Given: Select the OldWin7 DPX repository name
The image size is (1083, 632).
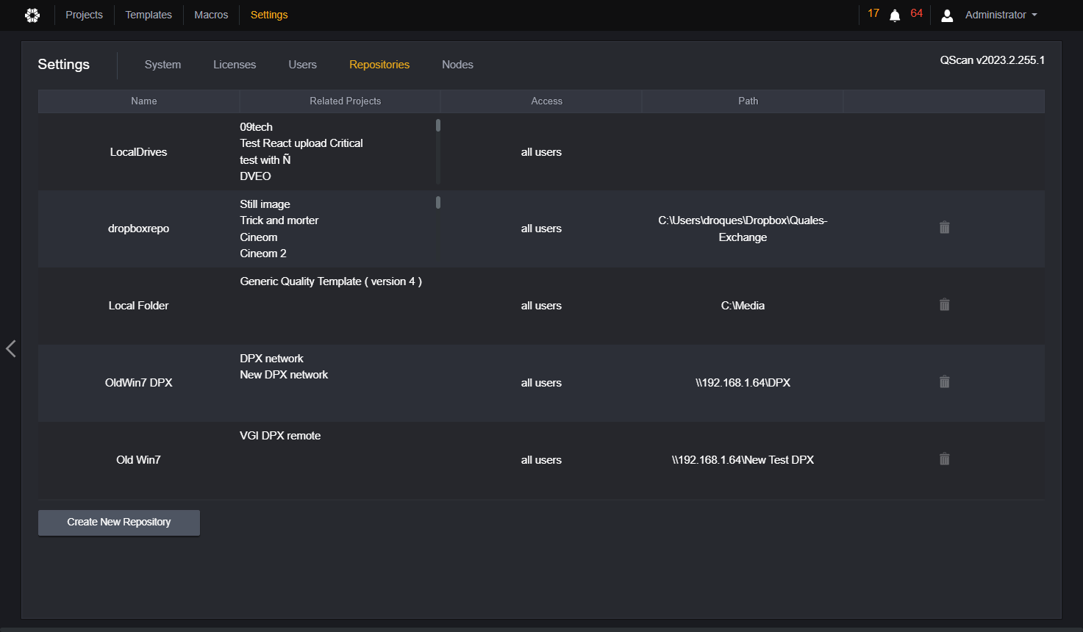Looking at the screenshot, I should coord(138,383).
